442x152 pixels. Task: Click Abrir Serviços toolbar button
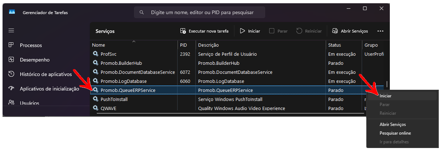tap(350, 31)
